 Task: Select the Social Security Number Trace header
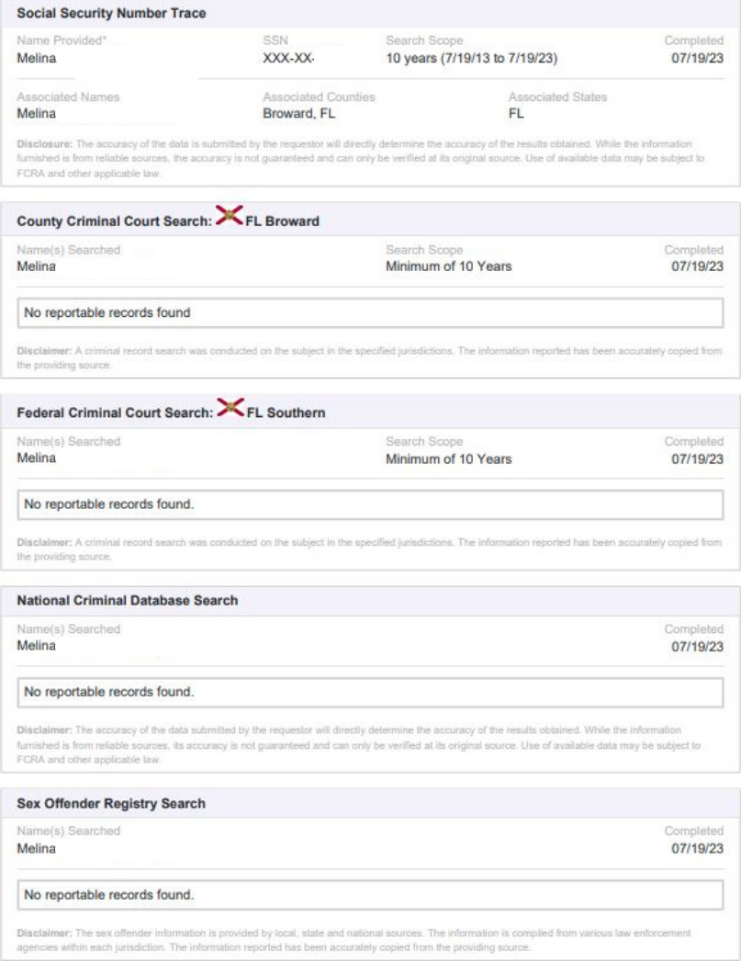pos(111,14)
